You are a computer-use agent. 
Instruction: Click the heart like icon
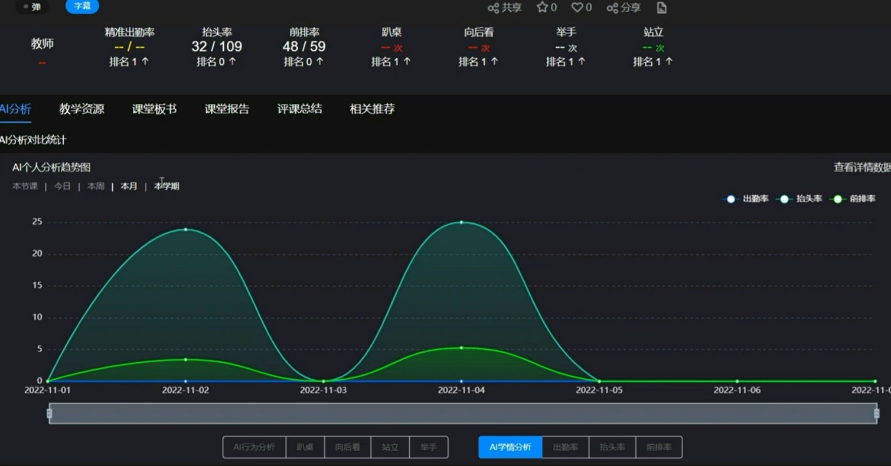(x=577, y=7)
